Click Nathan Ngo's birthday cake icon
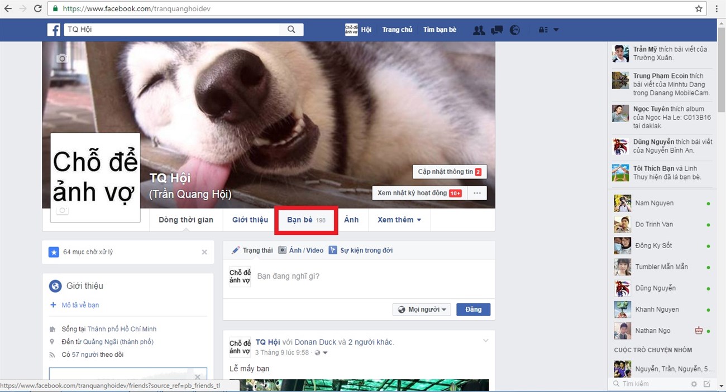 [x=698, y=331]
